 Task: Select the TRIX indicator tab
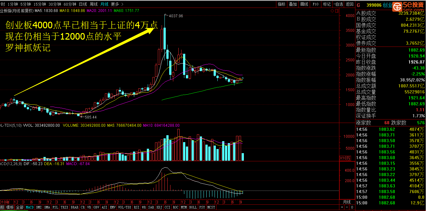pos(65,208)
